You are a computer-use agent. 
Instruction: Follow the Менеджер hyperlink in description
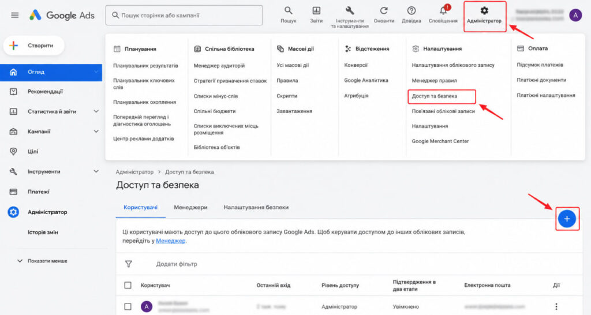[170, 241]
